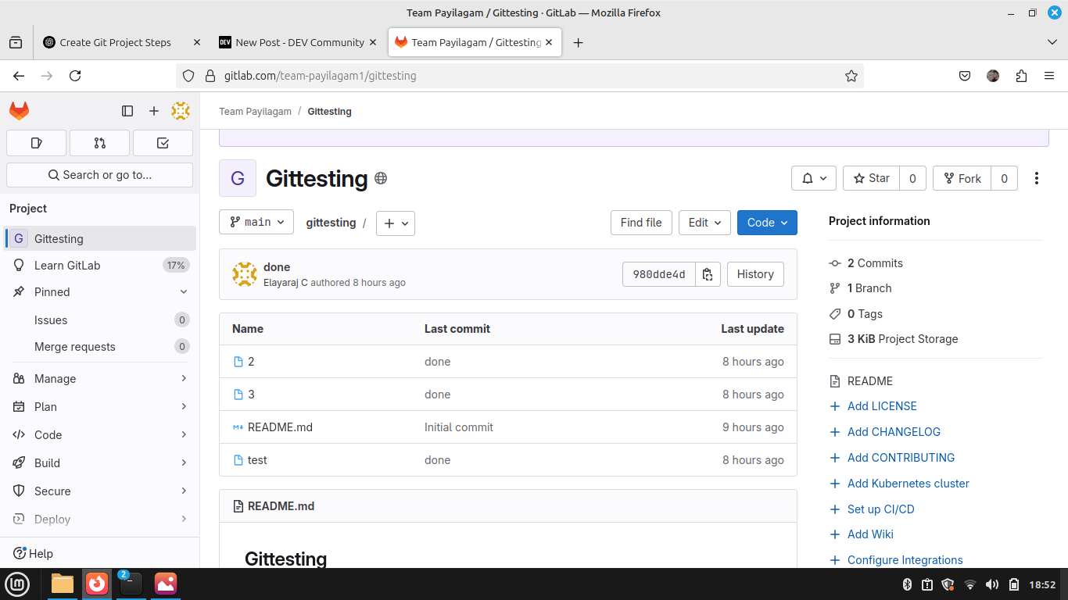Open the Firefox account avatar icon

click(993, 76)
